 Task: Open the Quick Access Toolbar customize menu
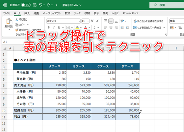click(x=57, y=5)
